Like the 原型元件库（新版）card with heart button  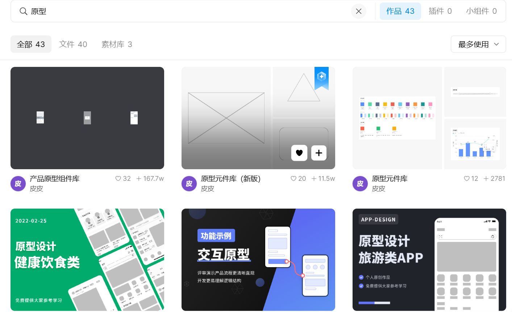299,153
